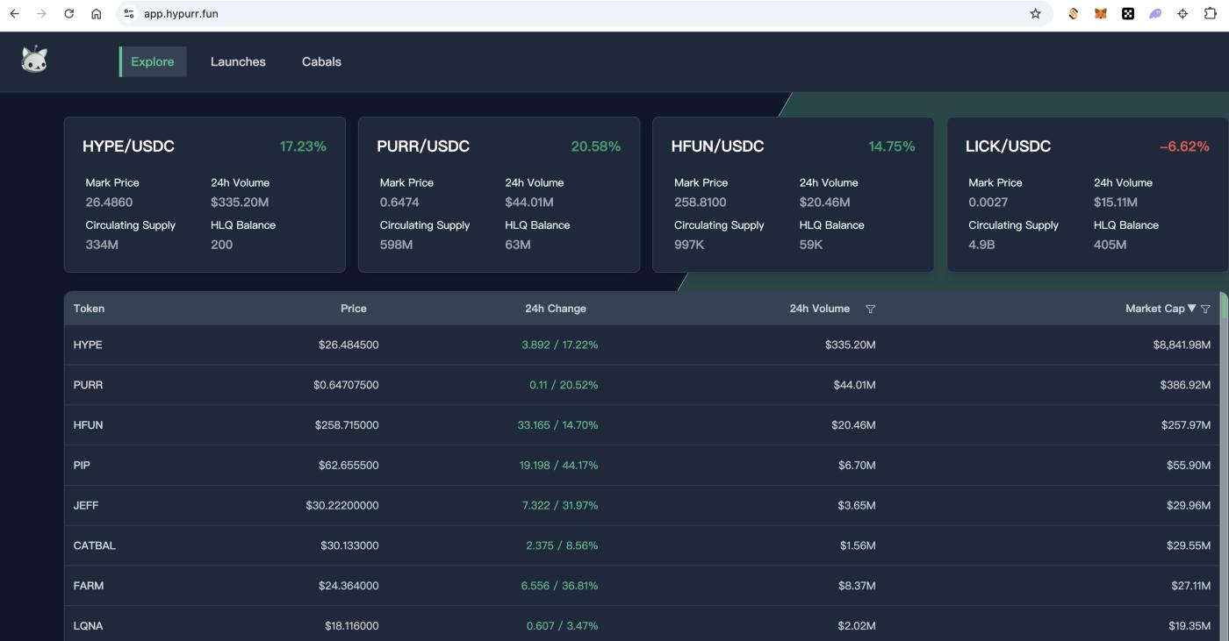Toggle the Market Cap sort arrow
Image resolution: width=1229 pixels, height=641 pixels.
[x=1192, y=309]
